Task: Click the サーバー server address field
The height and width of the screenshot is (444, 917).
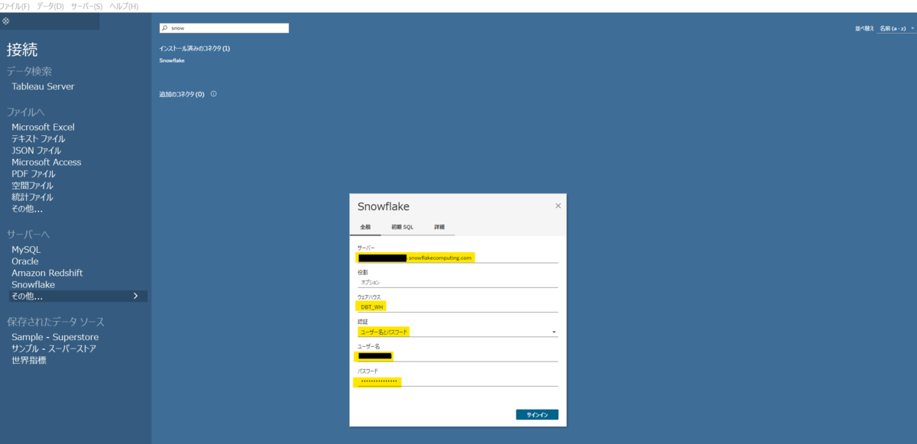Action: pyautogui.click(x=457, y=258)
